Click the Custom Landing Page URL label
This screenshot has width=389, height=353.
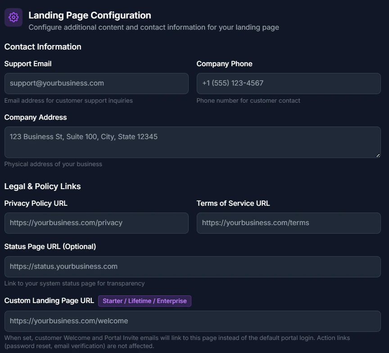[49, 301]
